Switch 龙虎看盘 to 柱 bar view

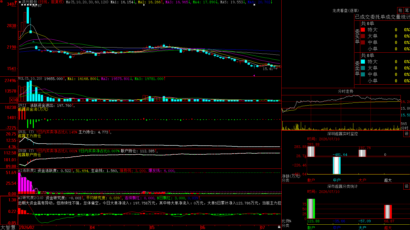(x=400, y=10)
